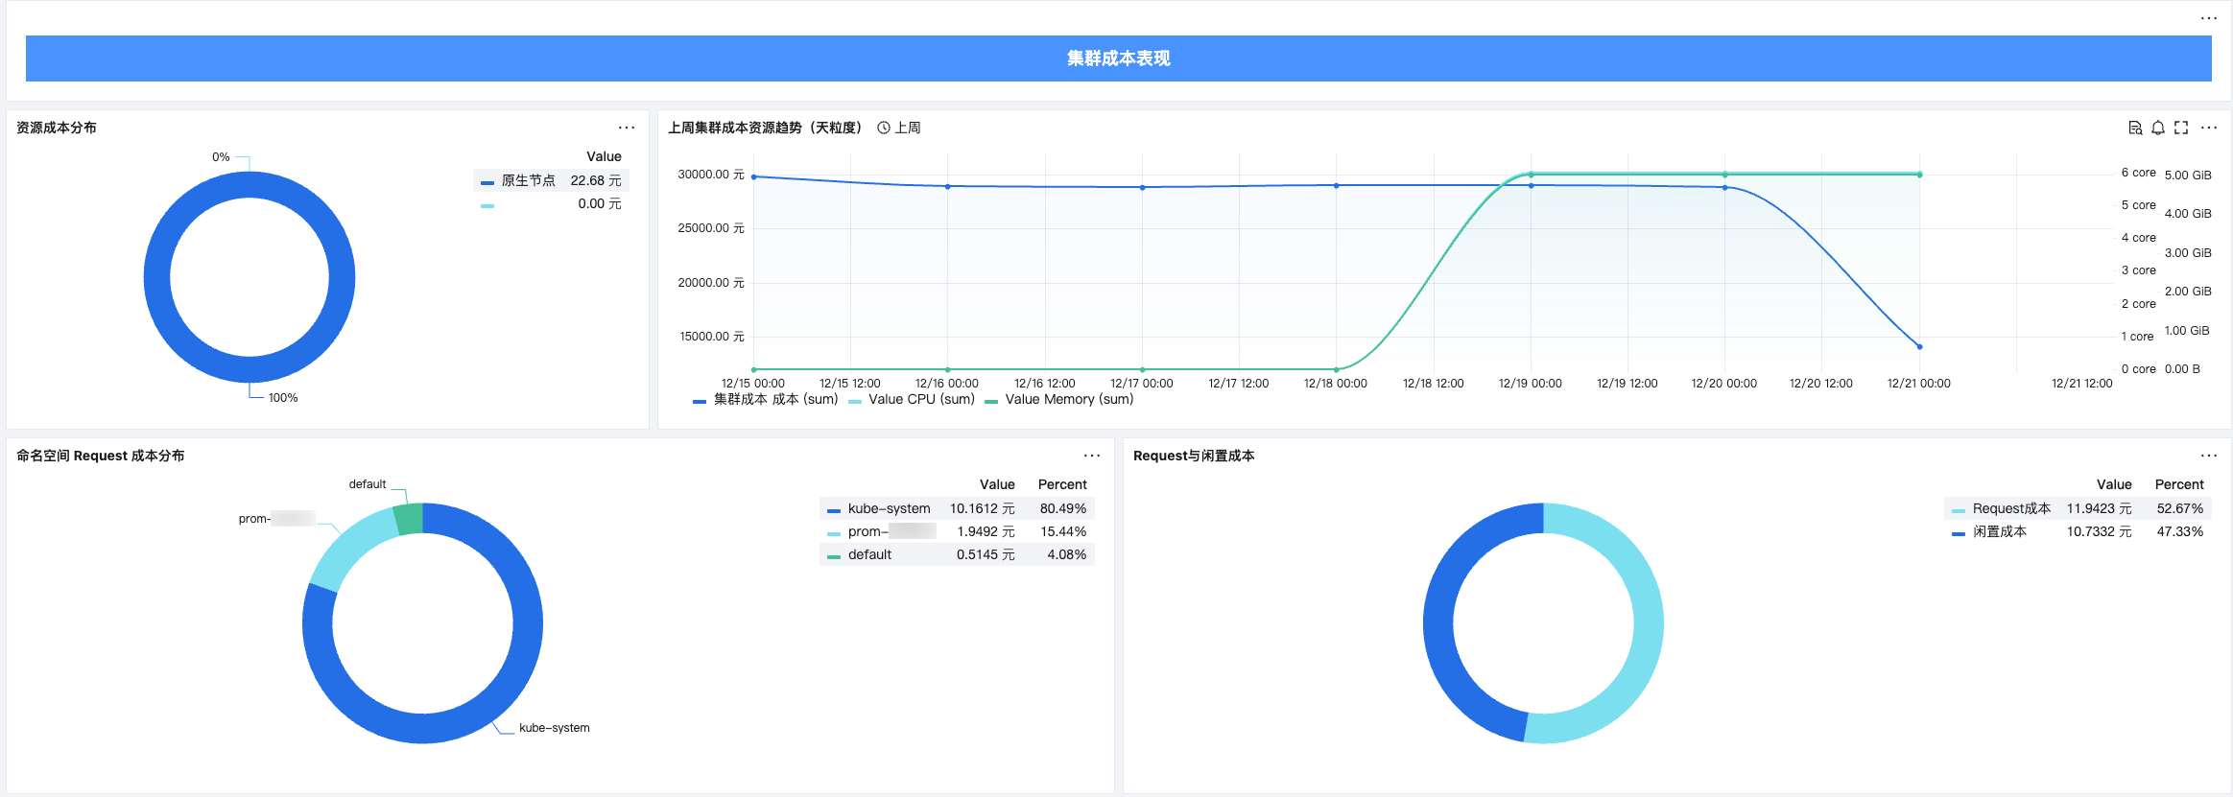Expand trend chart to fullscreen
The height and width of the screenshot is (797, 2233).
click(2181, 128)
